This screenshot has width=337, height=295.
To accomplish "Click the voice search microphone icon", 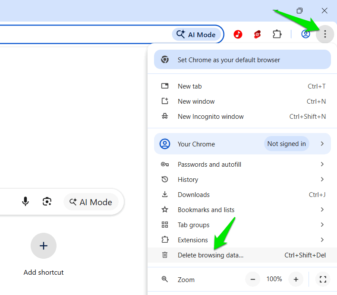I will (x=25, y=202).
